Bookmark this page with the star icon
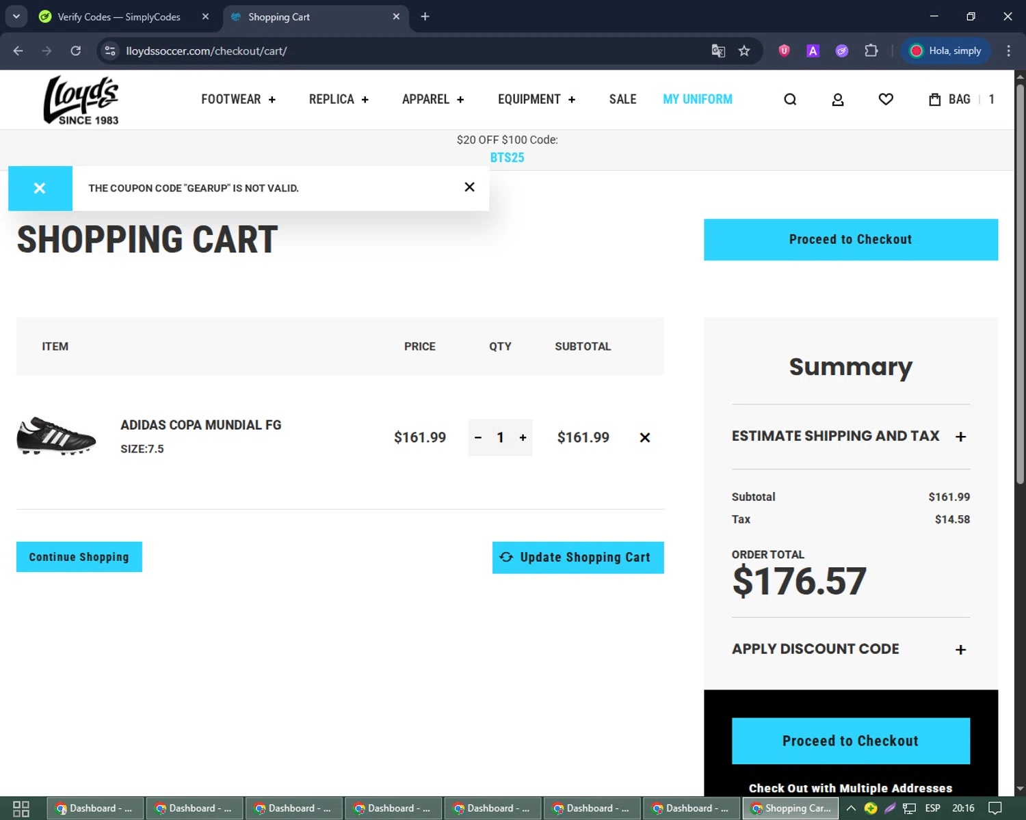Viewport: 1026px width, 820px height. click(x=744, y=51)
